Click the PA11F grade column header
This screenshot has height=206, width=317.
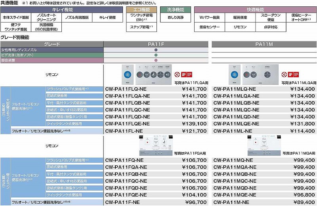[156, 43]
